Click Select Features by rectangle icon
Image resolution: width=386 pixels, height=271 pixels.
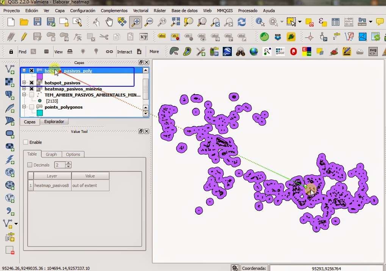[x=291, y=22]
